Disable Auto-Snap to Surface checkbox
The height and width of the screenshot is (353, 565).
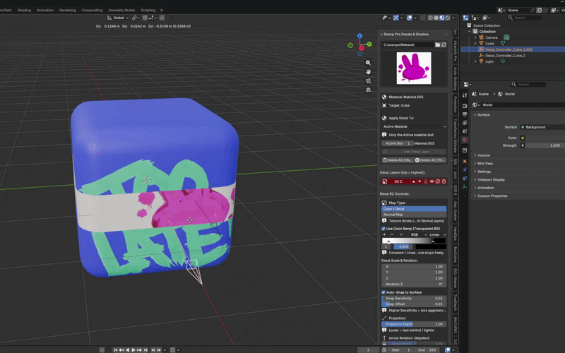[x=383, y=292]
